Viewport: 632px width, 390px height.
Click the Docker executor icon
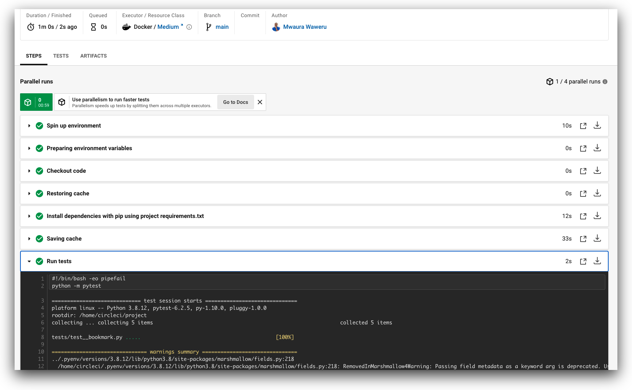click(x=126, y=27)
